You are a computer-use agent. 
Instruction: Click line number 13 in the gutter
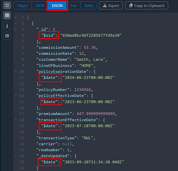point(21,90)
